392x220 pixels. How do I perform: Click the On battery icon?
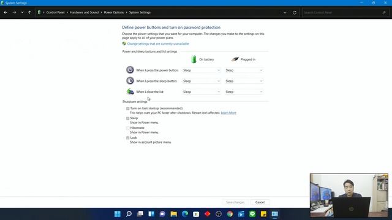[x=194, y=59]
